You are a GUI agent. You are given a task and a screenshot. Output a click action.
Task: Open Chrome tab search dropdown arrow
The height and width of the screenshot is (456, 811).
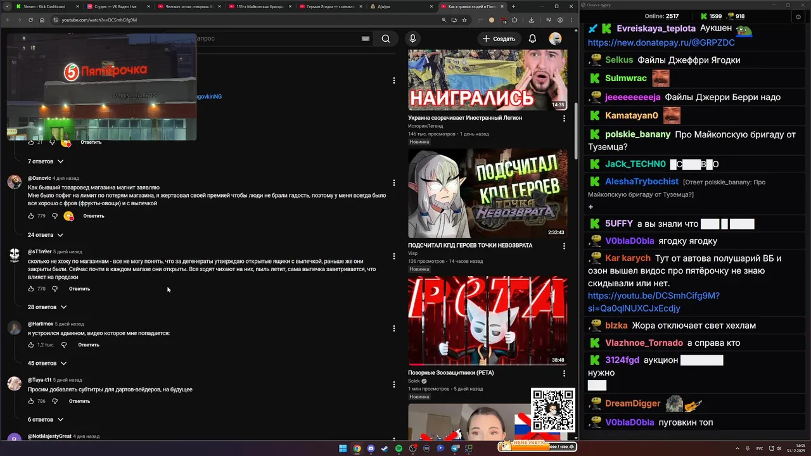(x=6, y=6)
